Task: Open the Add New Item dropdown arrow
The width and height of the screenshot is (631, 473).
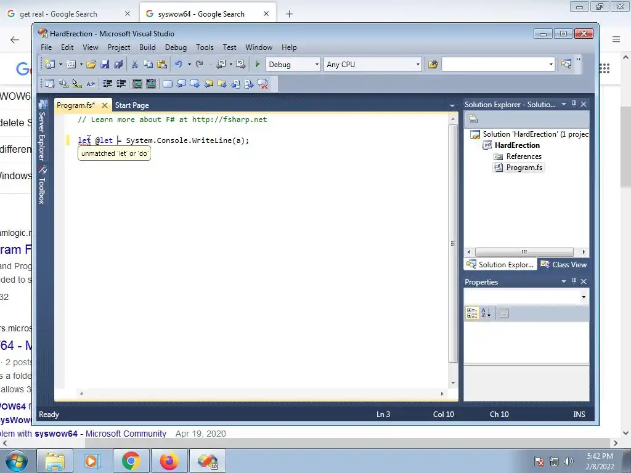Action: tap(81, 64)
